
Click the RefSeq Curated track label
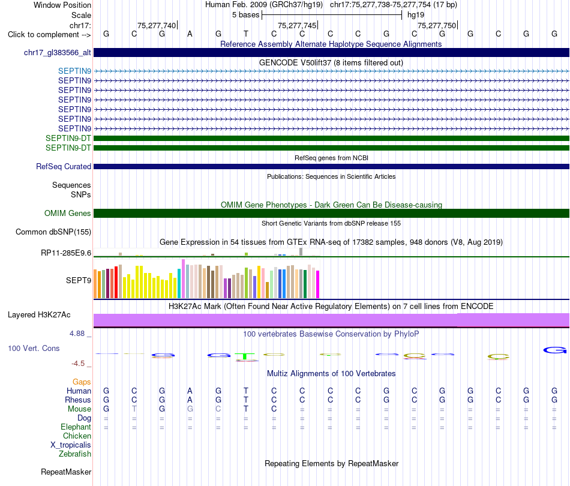(64, 166)
